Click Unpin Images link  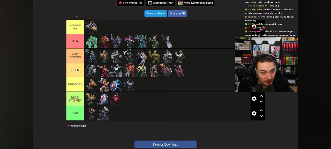coord(77,126)
